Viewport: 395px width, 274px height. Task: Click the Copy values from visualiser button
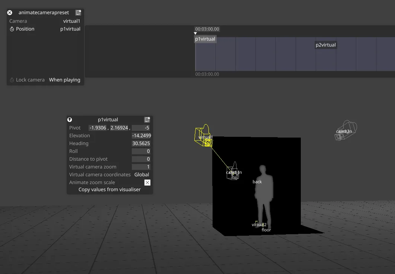coord(109,189)
